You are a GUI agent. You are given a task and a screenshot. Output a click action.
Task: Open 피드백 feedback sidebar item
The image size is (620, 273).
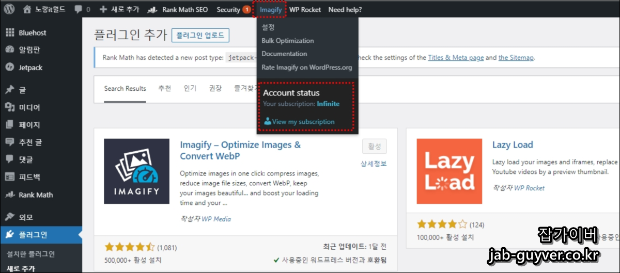(x=41, y=177)
